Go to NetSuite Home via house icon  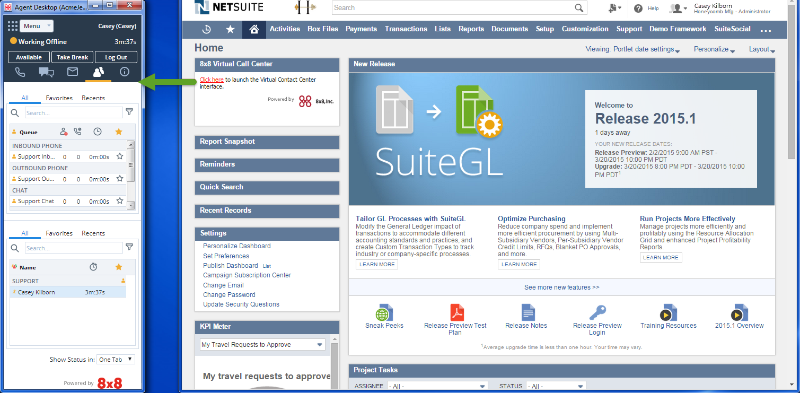(x=254, y=29)
